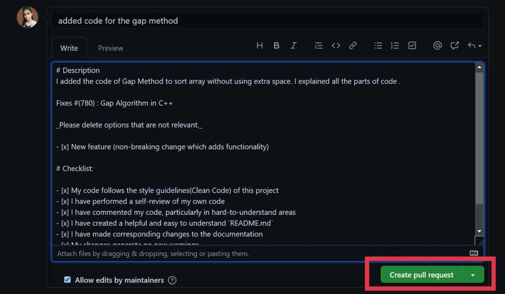Expand the Create pull request options arrow
The width and height of the screenshot is (505, 294).
(473, 274)
